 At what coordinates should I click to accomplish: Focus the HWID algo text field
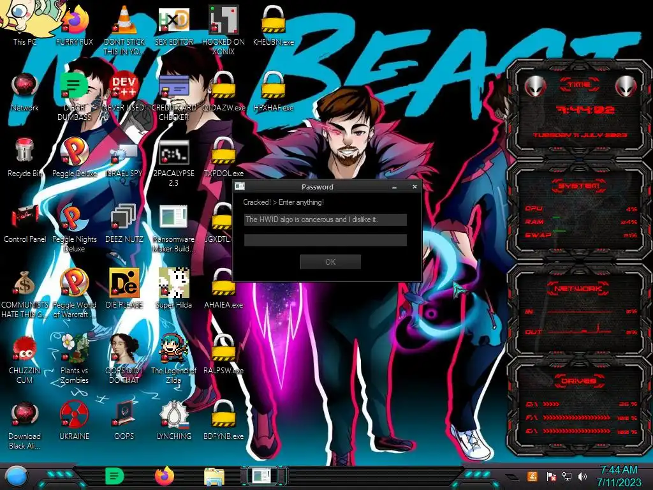(x=325, y=219)
